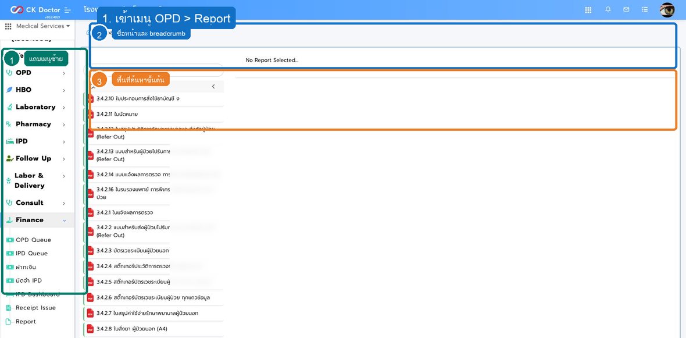Open ฝากเงิน under Finance
686x338 pixels.
[x=26, y=267]
